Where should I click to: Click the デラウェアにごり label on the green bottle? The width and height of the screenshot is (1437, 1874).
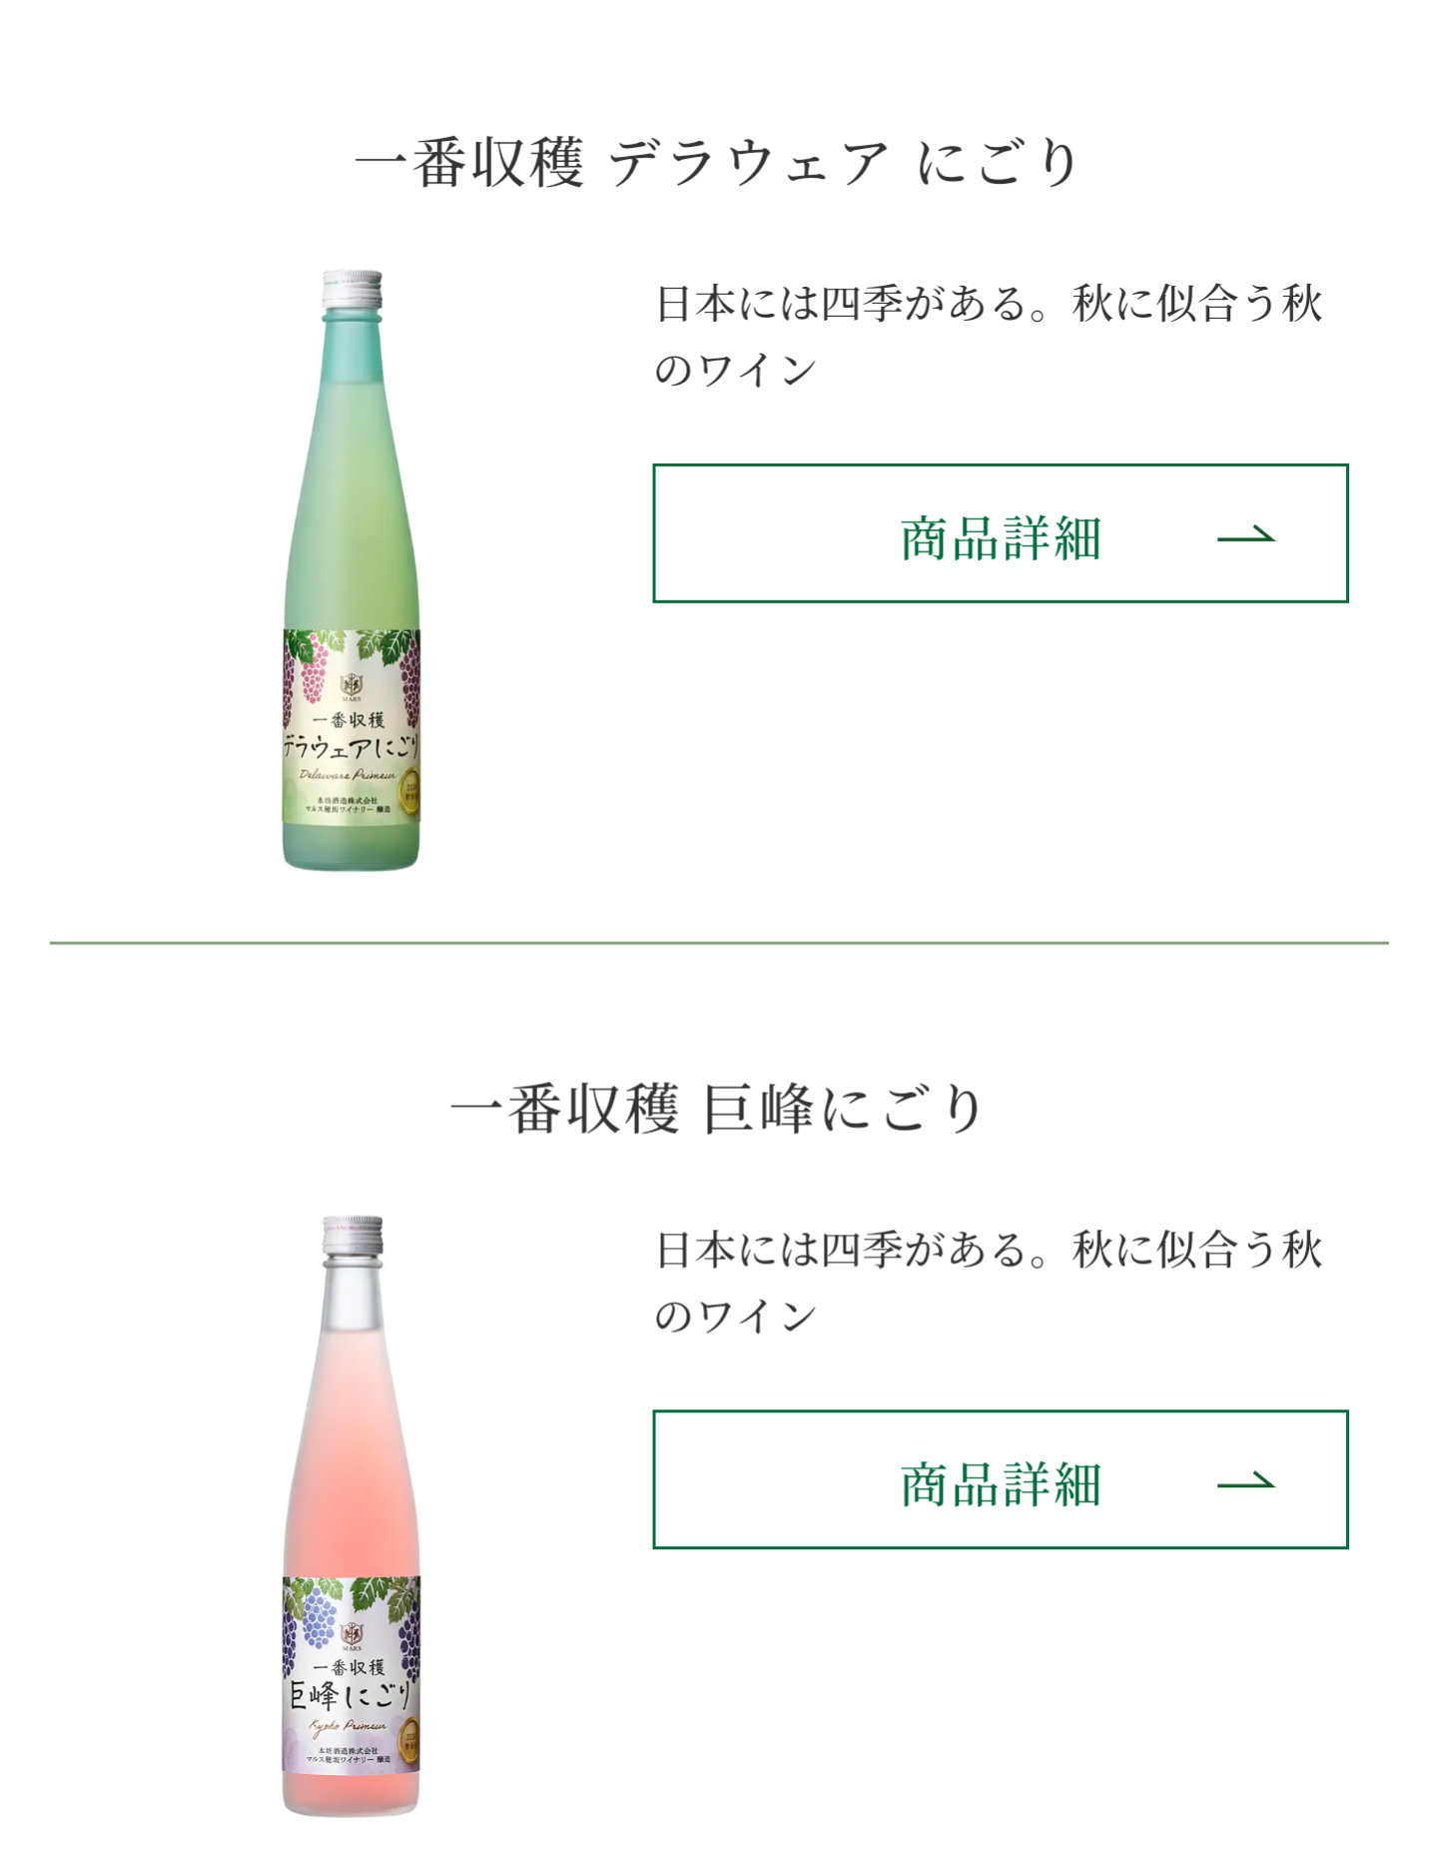click(351, 747)
